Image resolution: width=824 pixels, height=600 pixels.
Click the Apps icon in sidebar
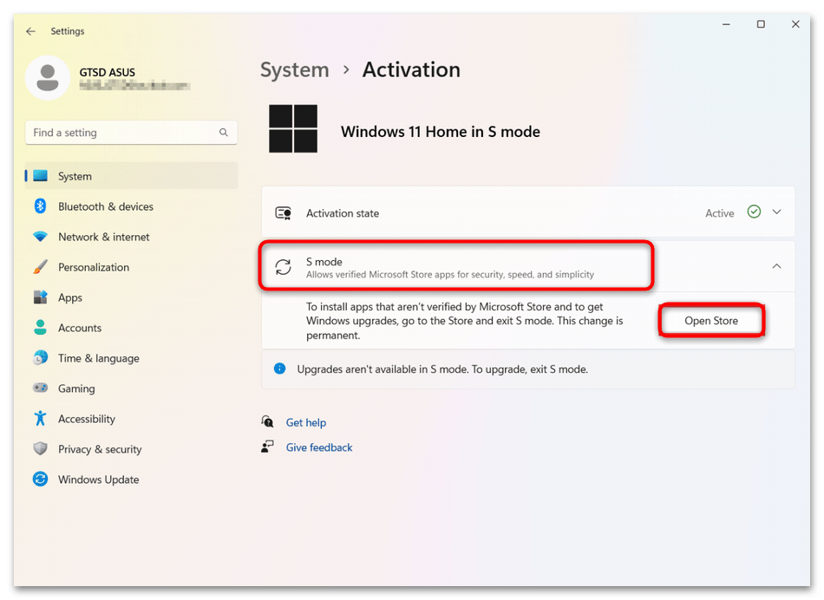(41, 297)
